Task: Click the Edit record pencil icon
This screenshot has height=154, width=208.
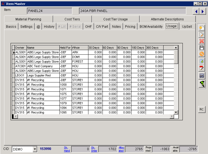Action: [201, 35]
